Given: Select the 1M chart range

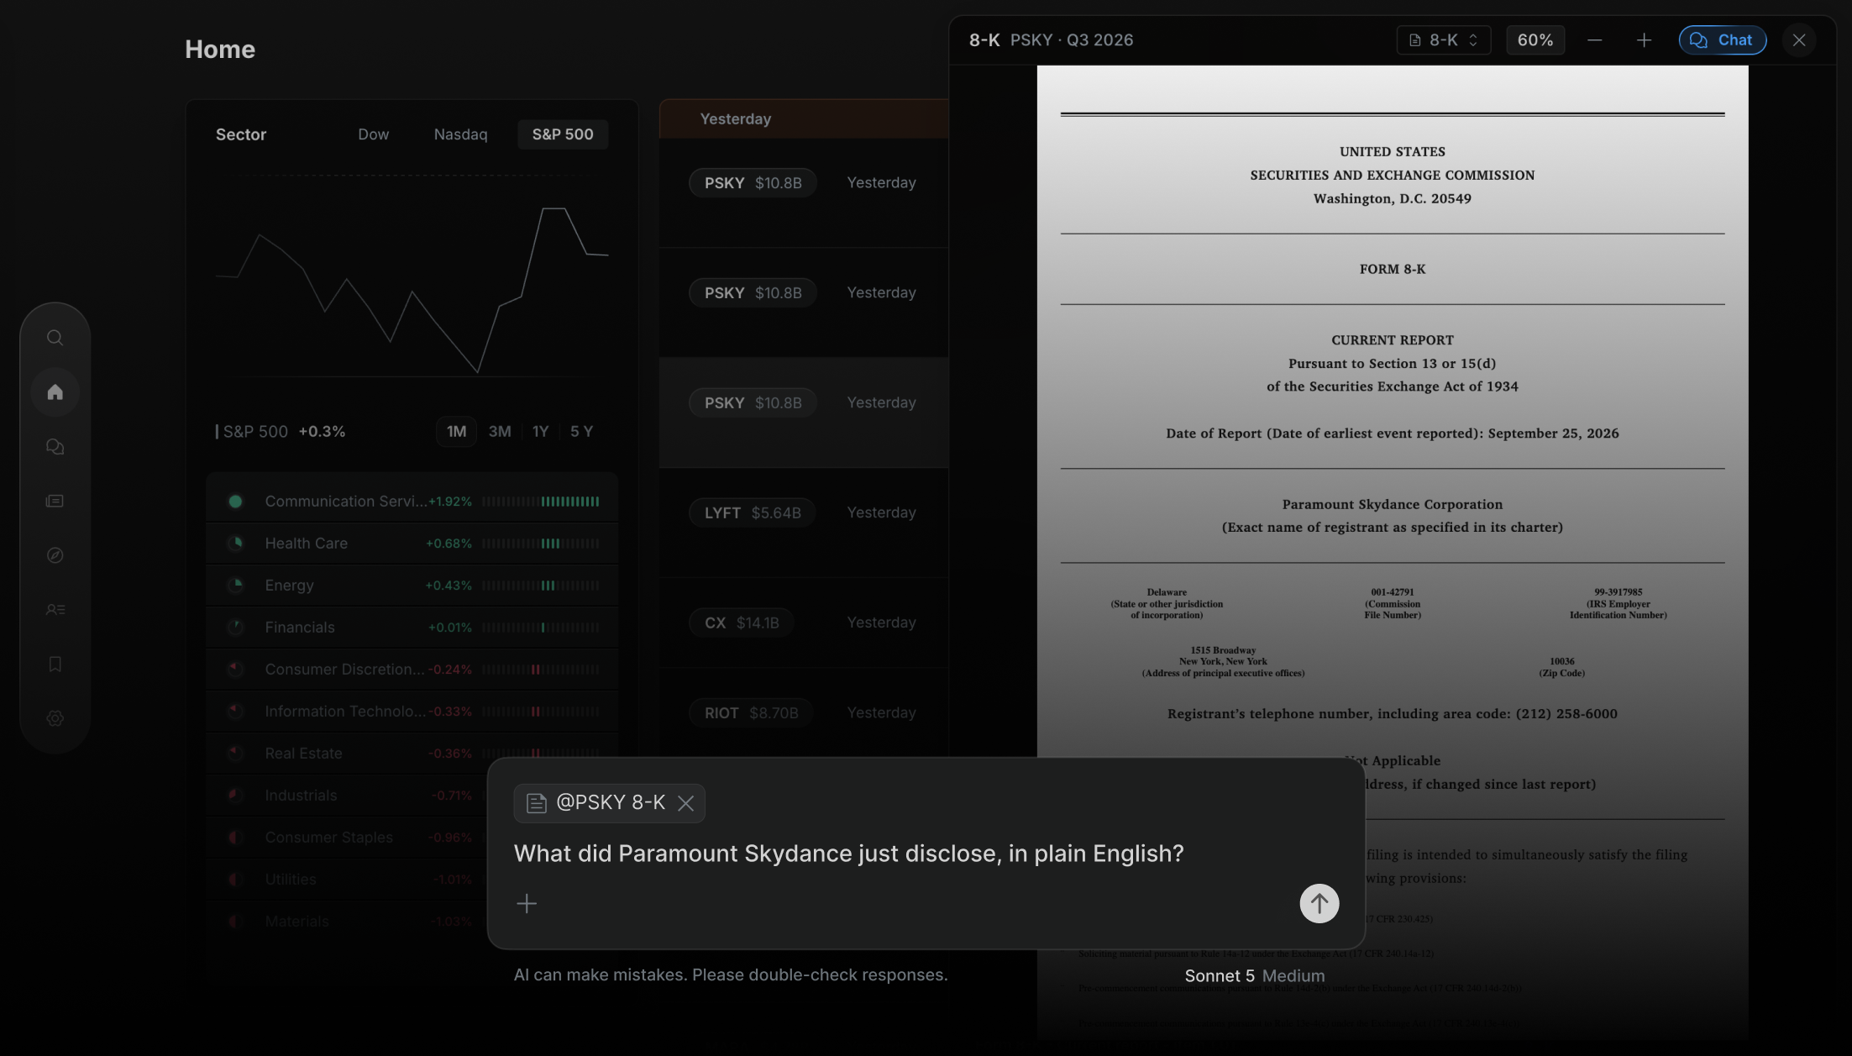Looking at the screenshot, I should (456, 432).
